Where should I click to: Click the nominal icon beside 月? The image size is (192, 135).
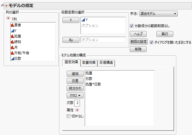(x=13, y=47)
